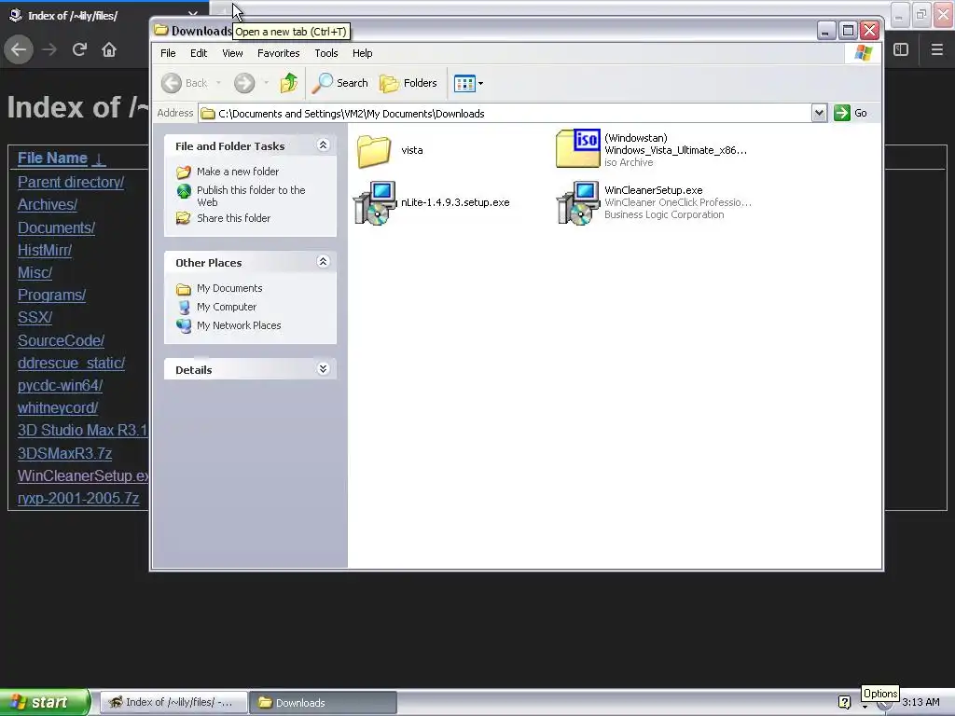The width and height of the screenshot is (955, 716).
Task: Open the Favorites menu
Action: [278, 53]
